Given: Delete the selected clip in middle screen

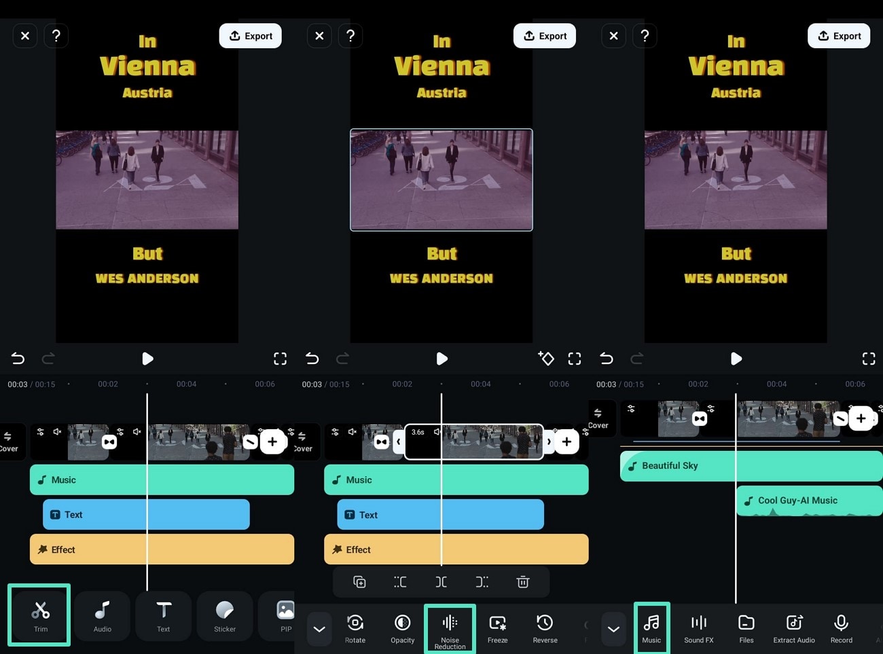Looking at the screenshot, I should (x=523, y=582).
